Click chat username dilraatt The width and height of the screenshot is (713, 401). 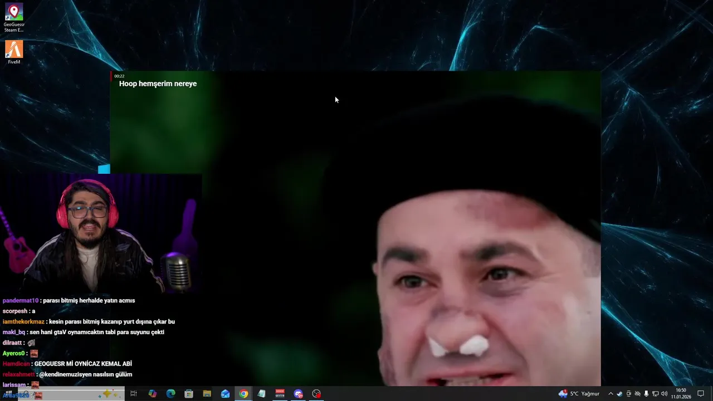pyautogui.click(x=13, y=343)
